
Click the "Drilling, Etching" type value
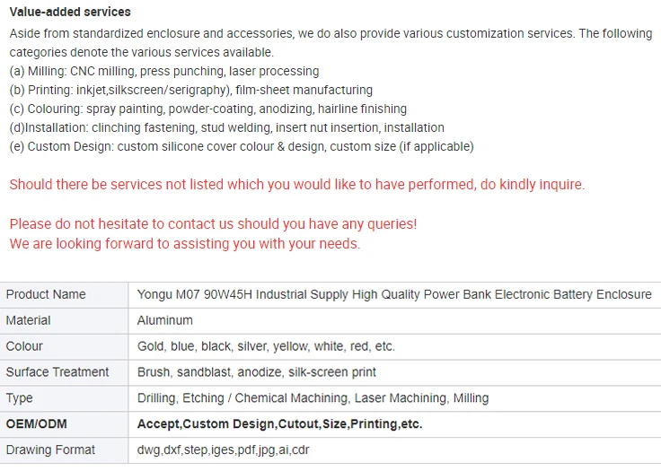coord(313,398)
